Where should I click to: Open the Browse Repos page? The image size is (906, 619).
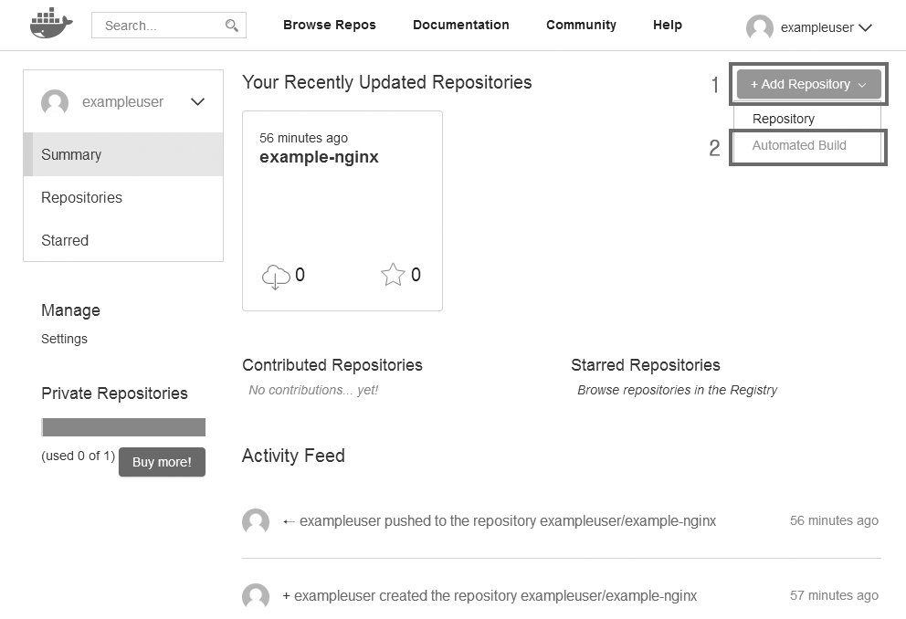click(330, 25)
